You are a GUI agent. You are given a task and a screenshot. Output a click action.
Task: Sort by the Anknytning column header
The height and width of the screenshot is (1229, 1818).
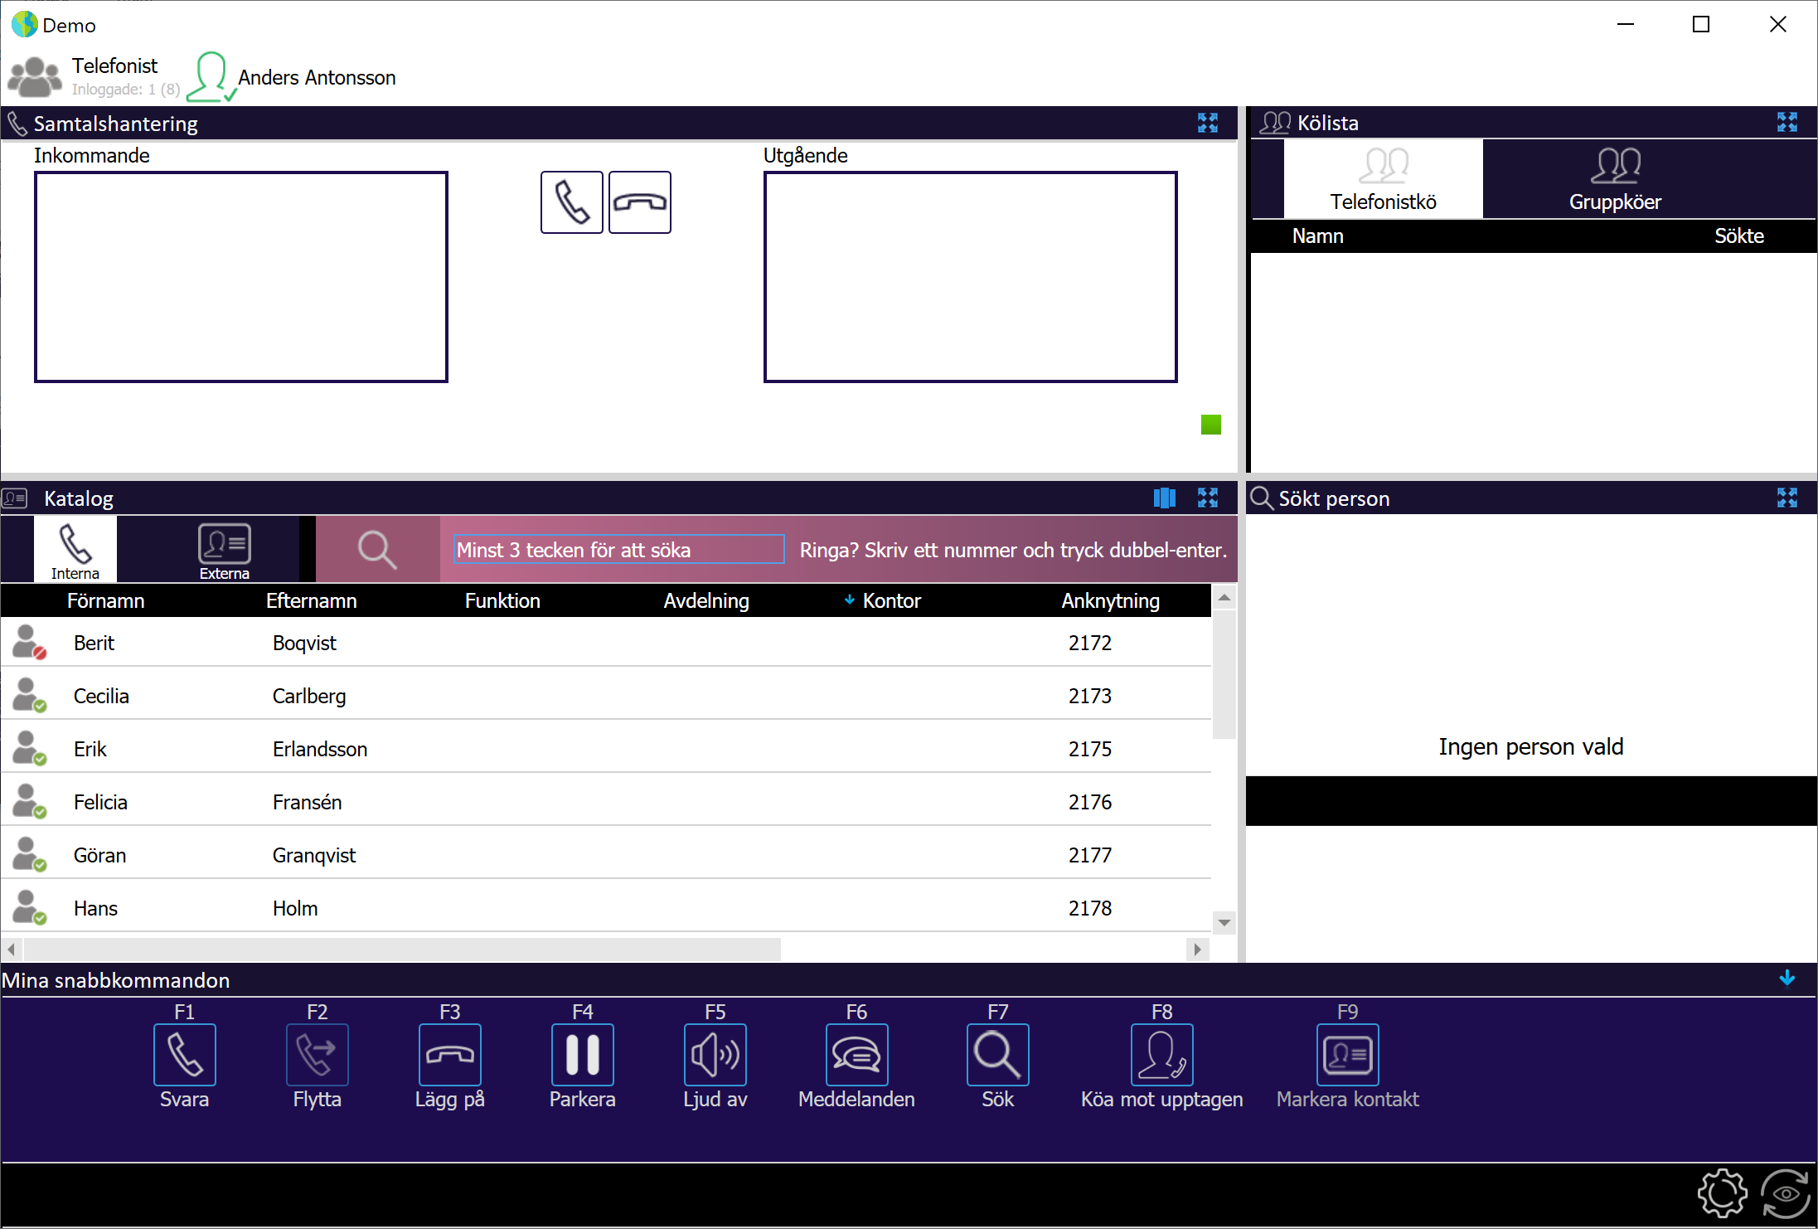[1110, 600]
